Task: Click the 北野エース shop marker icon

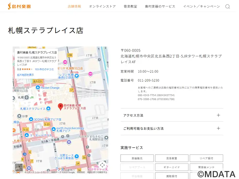Action: point(77,156)
